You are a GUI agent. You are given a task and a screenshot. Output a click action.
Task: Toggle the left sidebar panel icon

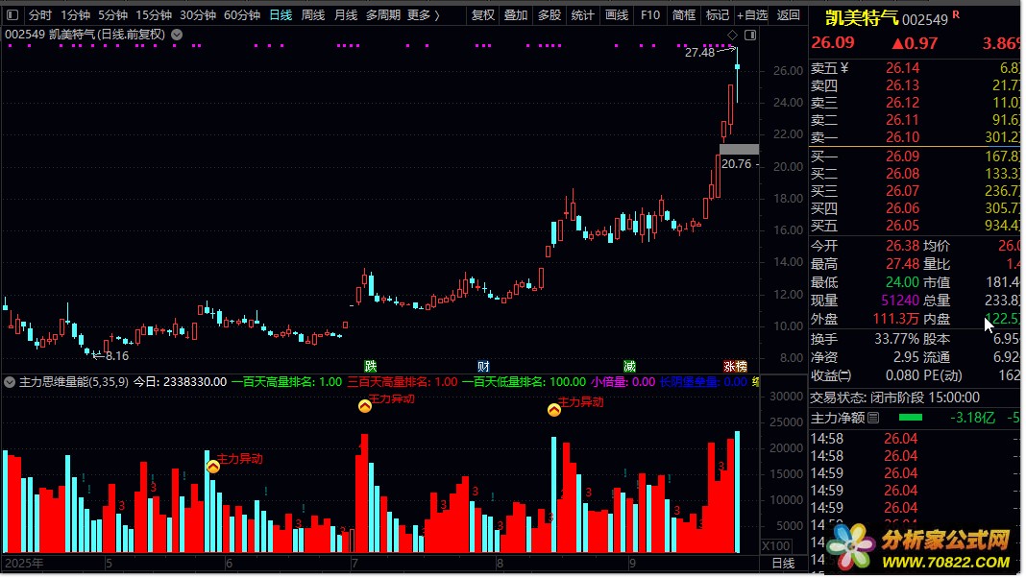(12, 14)
